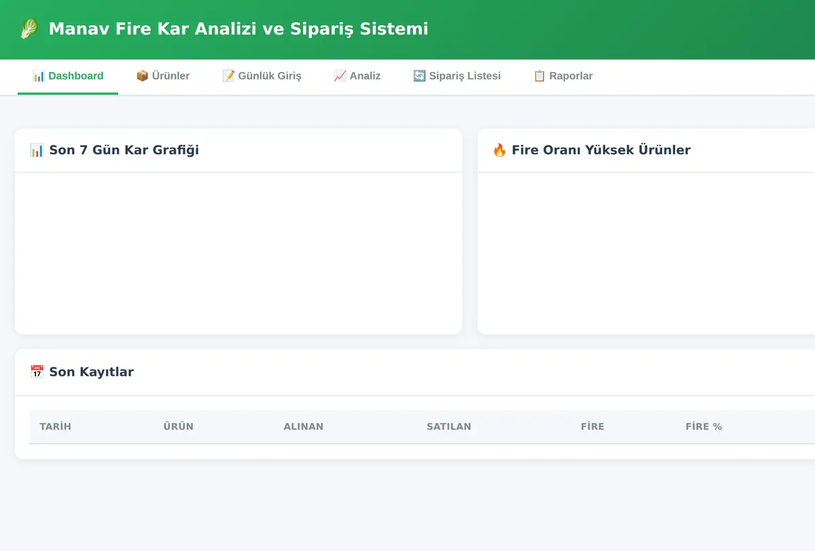Click the FİRE column header
Image resolution: width=815 pixels, height=551 pixels.
click(x=592, y=427)
